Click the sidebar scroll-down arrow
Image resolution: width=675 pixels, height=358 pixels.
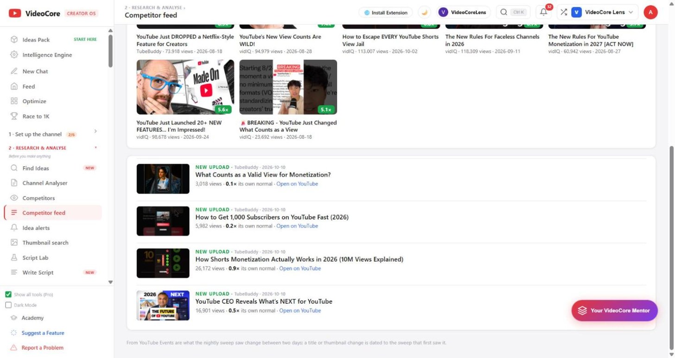click(x=110, y=282)
